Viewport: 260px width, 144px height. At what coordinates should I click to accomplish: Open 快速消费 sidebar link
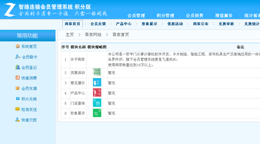coord(29,78)
